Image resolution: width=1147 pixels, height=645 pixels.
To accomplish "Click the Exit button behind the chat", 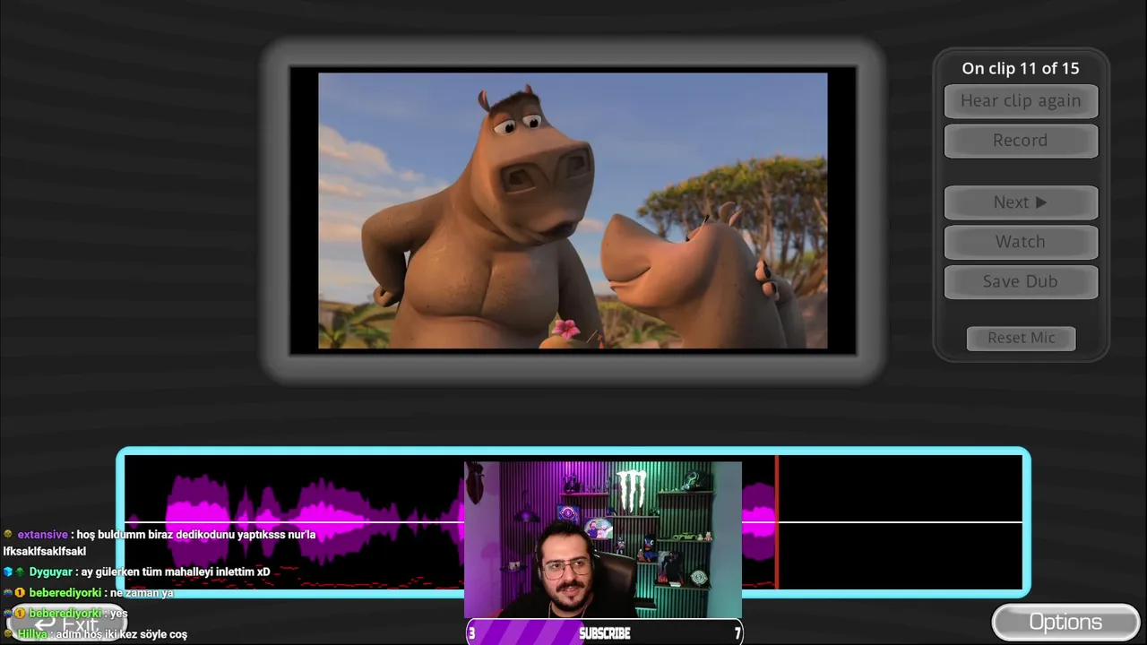I will click(x=66, y=624).
